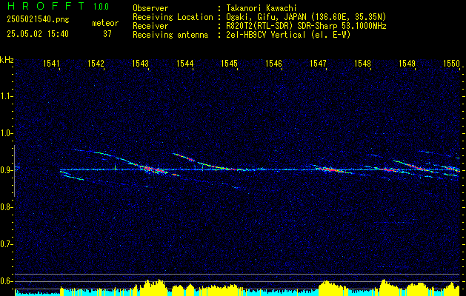Click the HROFFT program title

pos(47,6)
